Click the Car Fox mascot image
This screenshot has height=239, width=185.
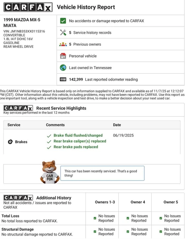(x=50, y=172)
